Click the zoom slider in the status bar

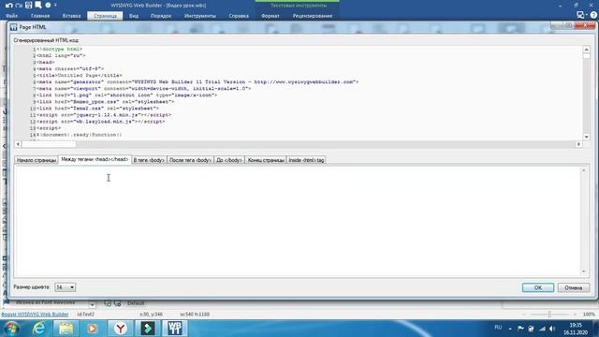(x=549, y=315)
